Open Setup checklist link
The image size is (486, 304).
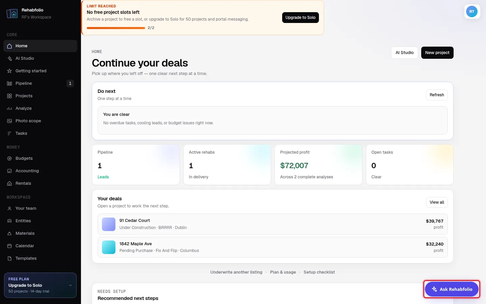pyautogui.click(x=319, y=272)
